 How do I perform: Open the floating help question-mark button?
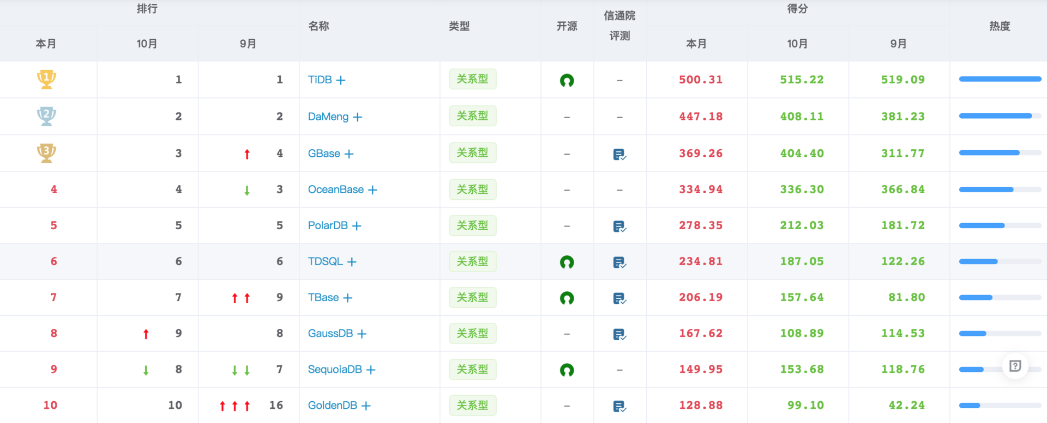pos(1015,366)
